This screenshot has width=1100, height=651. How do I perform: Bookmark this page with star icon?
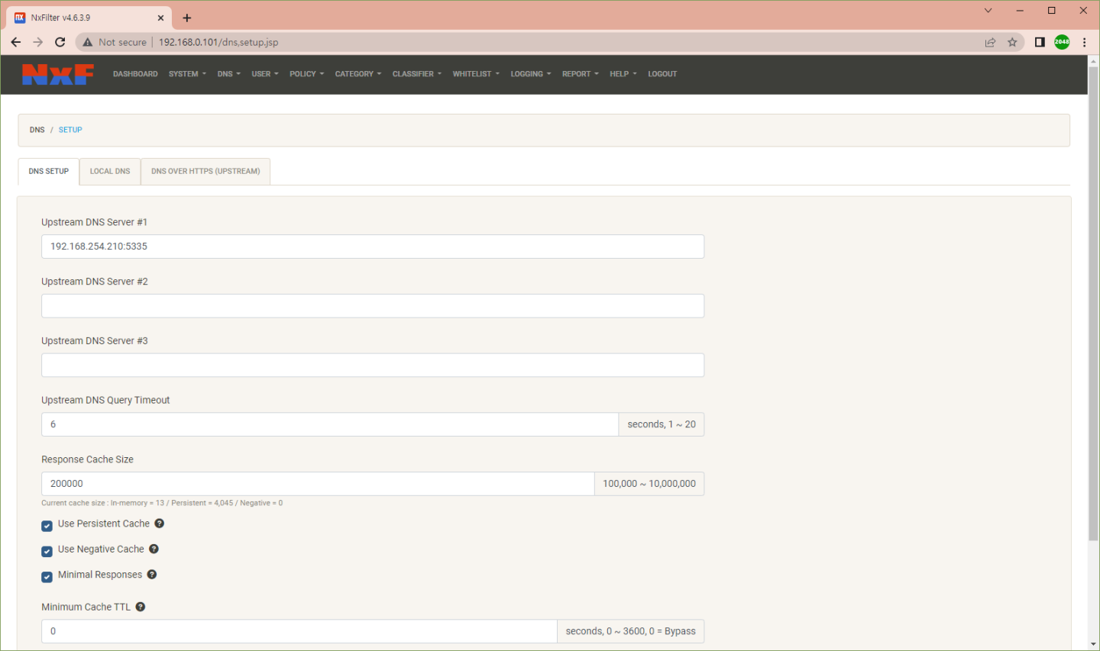click(1012, 43)
